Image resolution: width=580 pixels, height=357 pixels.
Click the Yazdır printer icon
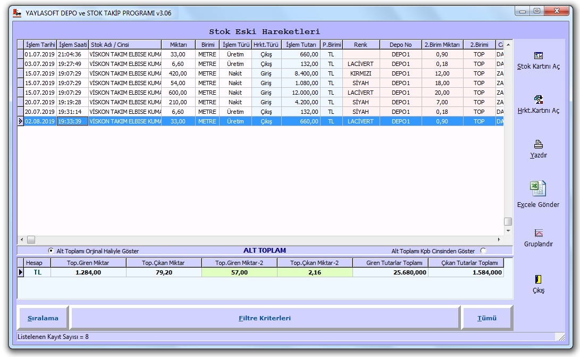(538, 144)
